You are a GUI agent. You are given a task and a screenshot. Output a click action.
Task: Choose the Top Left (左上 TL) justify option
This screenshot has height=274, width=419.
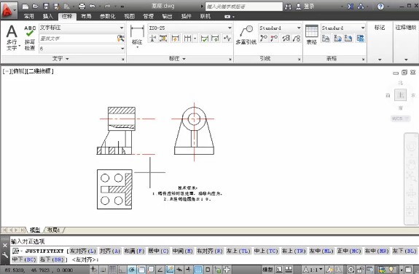[x=238, y=251]
